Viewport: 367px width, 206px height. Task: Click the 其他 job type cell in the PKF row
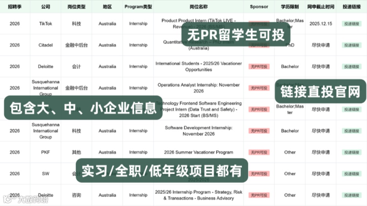[76, 152]
